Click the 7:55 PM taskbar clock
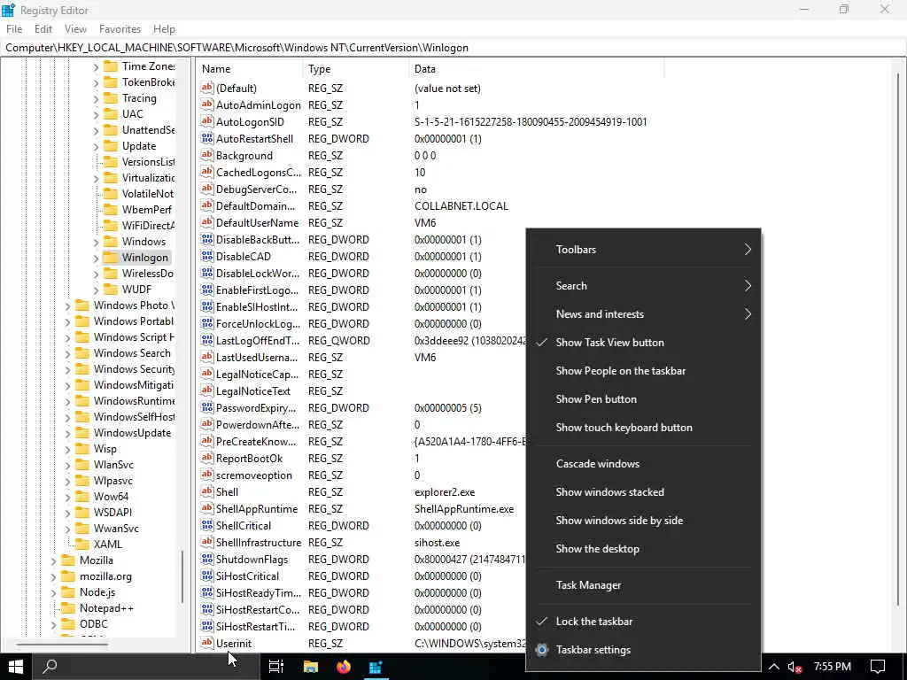The width and height of the screenshot is (907, 680). click(832, 667)
